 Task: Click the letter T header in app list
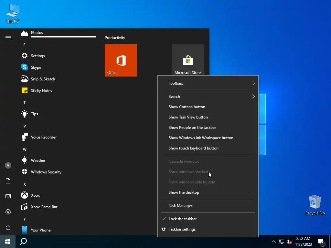(25, 103)
